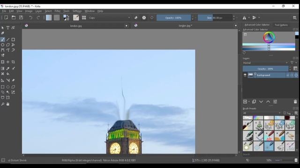Select the Gradient tool
Image resolution: width=300 pixels, height=168 pixels.
pos(3,69)
